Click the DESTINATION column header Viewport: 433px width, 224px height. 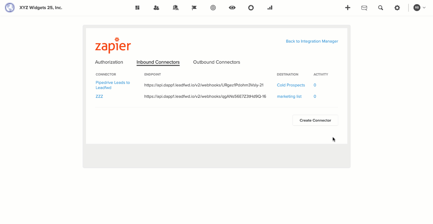click(288, 74)
